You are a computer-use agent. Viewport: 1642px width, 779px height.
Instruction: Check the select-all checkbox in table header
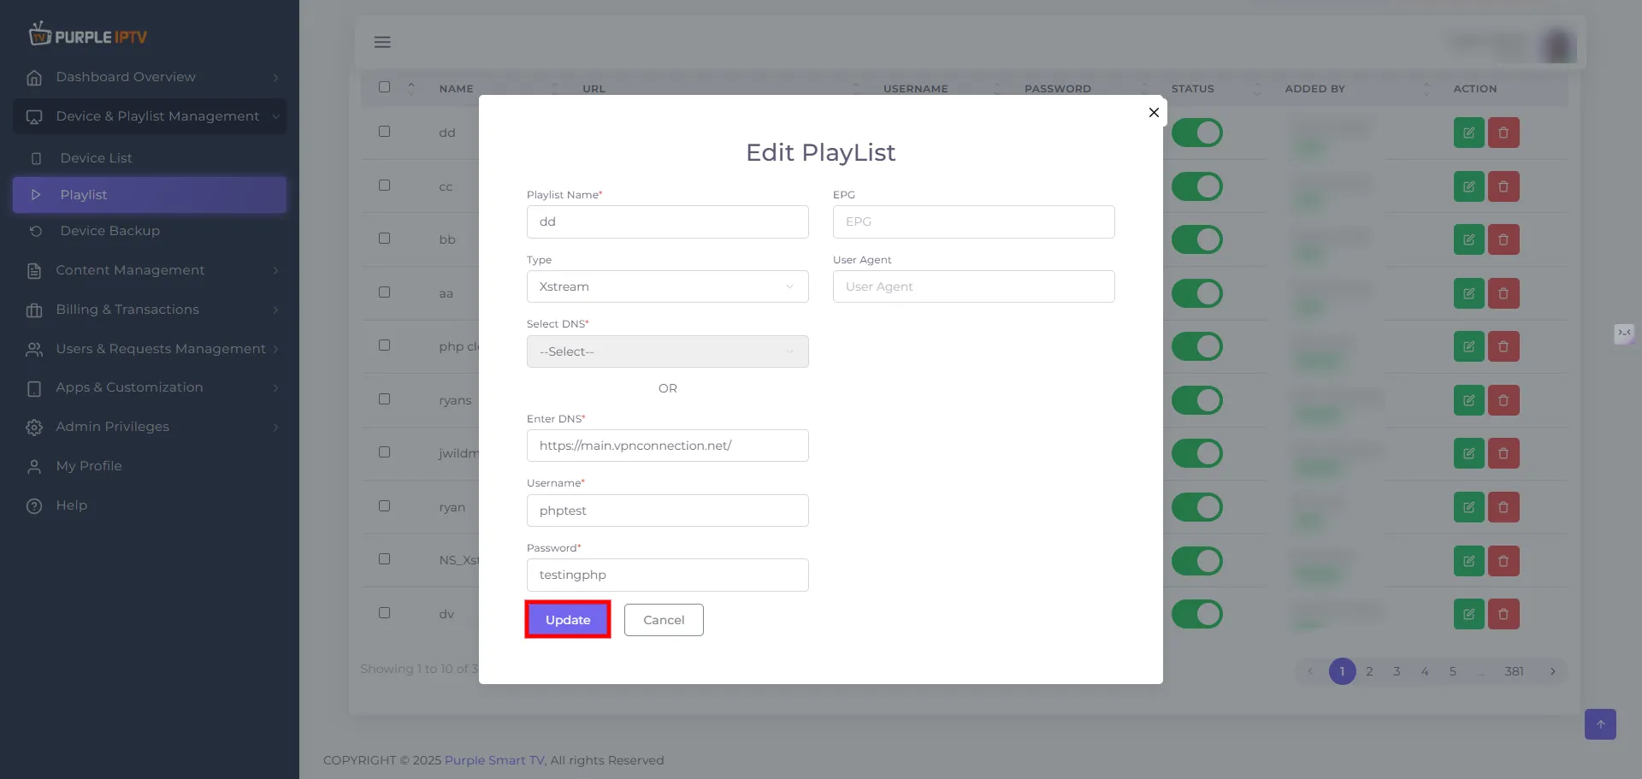384,87
